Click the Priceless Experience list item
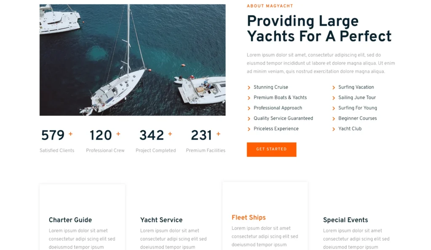 [276, 129]
